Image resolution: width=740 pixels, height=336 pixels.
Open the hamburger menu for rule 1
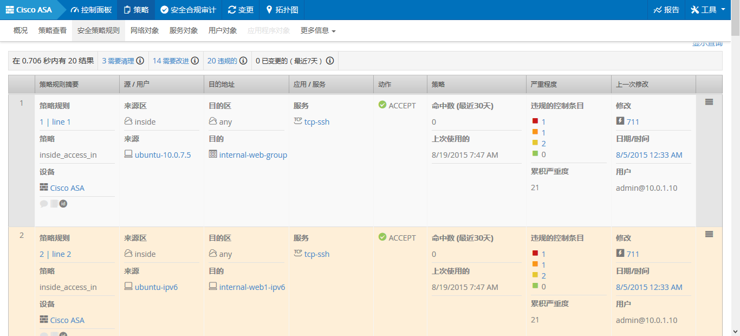click(709, 102)
